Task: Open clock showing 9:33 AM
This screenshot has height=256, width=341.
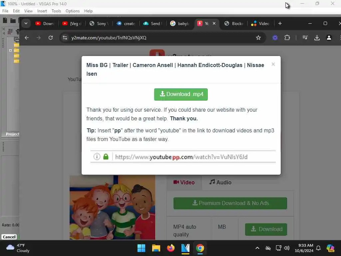Action: pos(304,248)
